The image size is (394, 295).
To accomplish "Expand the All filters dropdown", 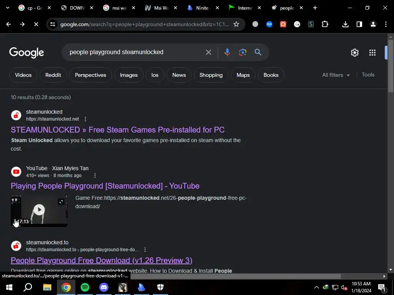I will (336, 75).
